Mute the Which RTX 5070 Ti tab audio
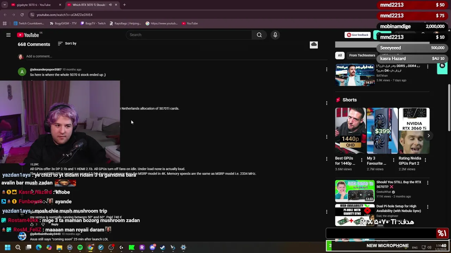The height and width of the screenshot is (253, 451). pos(110,5)
